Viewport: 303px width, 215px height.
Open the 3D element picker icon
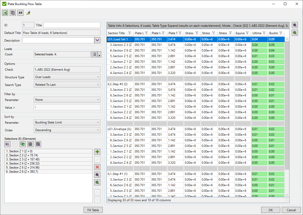(x=22, y=144)
